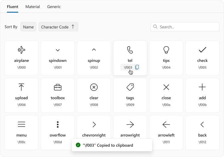This screenshot has width=224, height=157.
Task: Open the Generic tab
Action: point(54,7)
